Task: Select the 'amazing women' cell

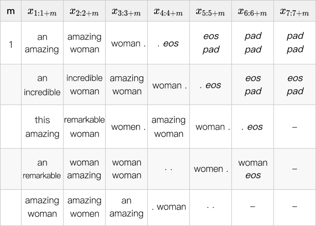Action: [84, 207]
